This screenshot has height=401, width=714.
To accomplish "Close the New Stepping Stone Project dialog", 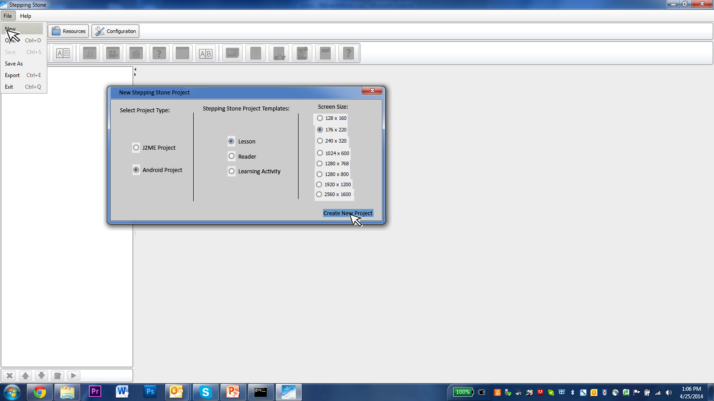I will pyautogui.click(x=372, y=90).
